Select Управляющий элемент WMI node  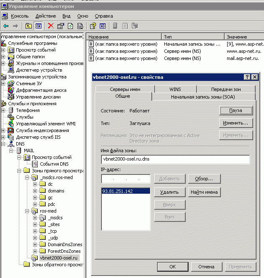[x=46, y=124]
